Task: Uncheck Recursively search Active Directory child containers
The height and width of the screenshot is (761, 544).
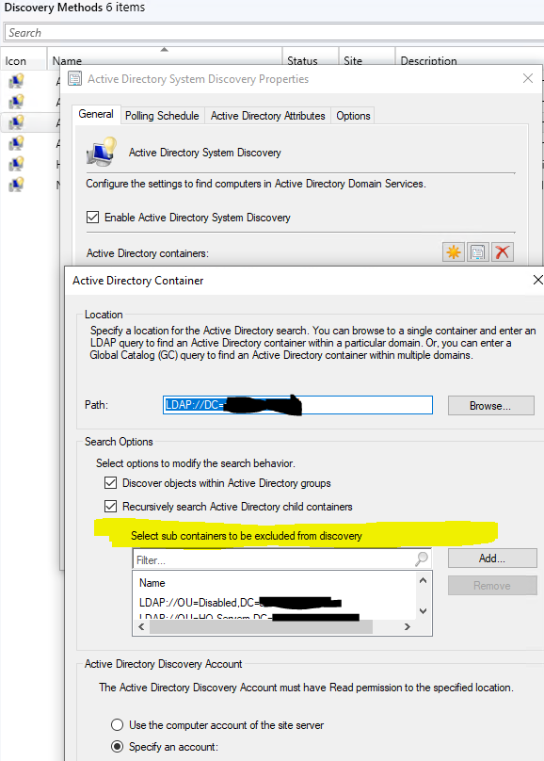Action: (x=110, y=506)
